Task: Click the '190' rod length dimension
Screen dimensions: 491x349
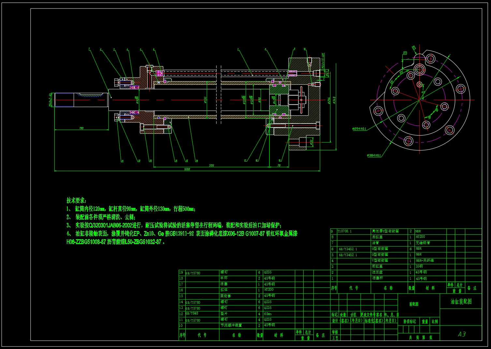Action: 81,128
